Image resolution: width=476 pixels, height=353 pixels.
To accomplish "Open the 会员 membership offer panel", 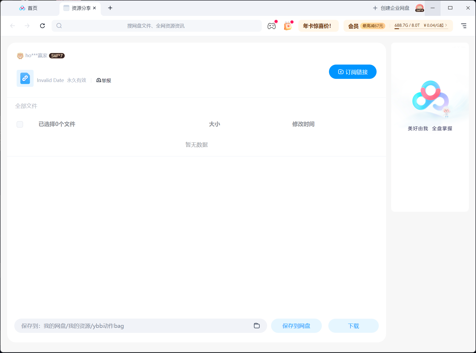I will point(367,26).
